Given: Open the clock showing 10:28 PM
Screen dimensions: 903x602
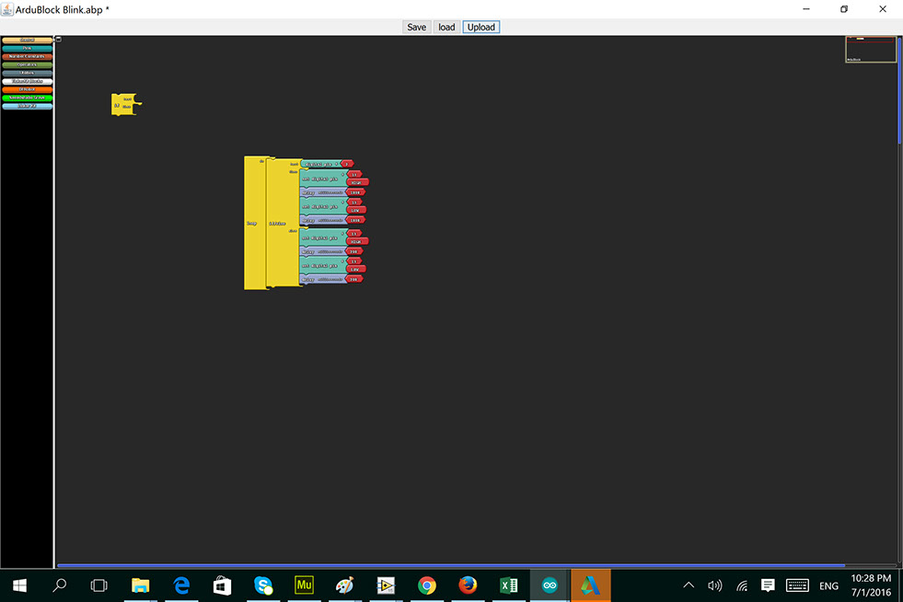Looking at the screenshot, I should pos(871,585).
